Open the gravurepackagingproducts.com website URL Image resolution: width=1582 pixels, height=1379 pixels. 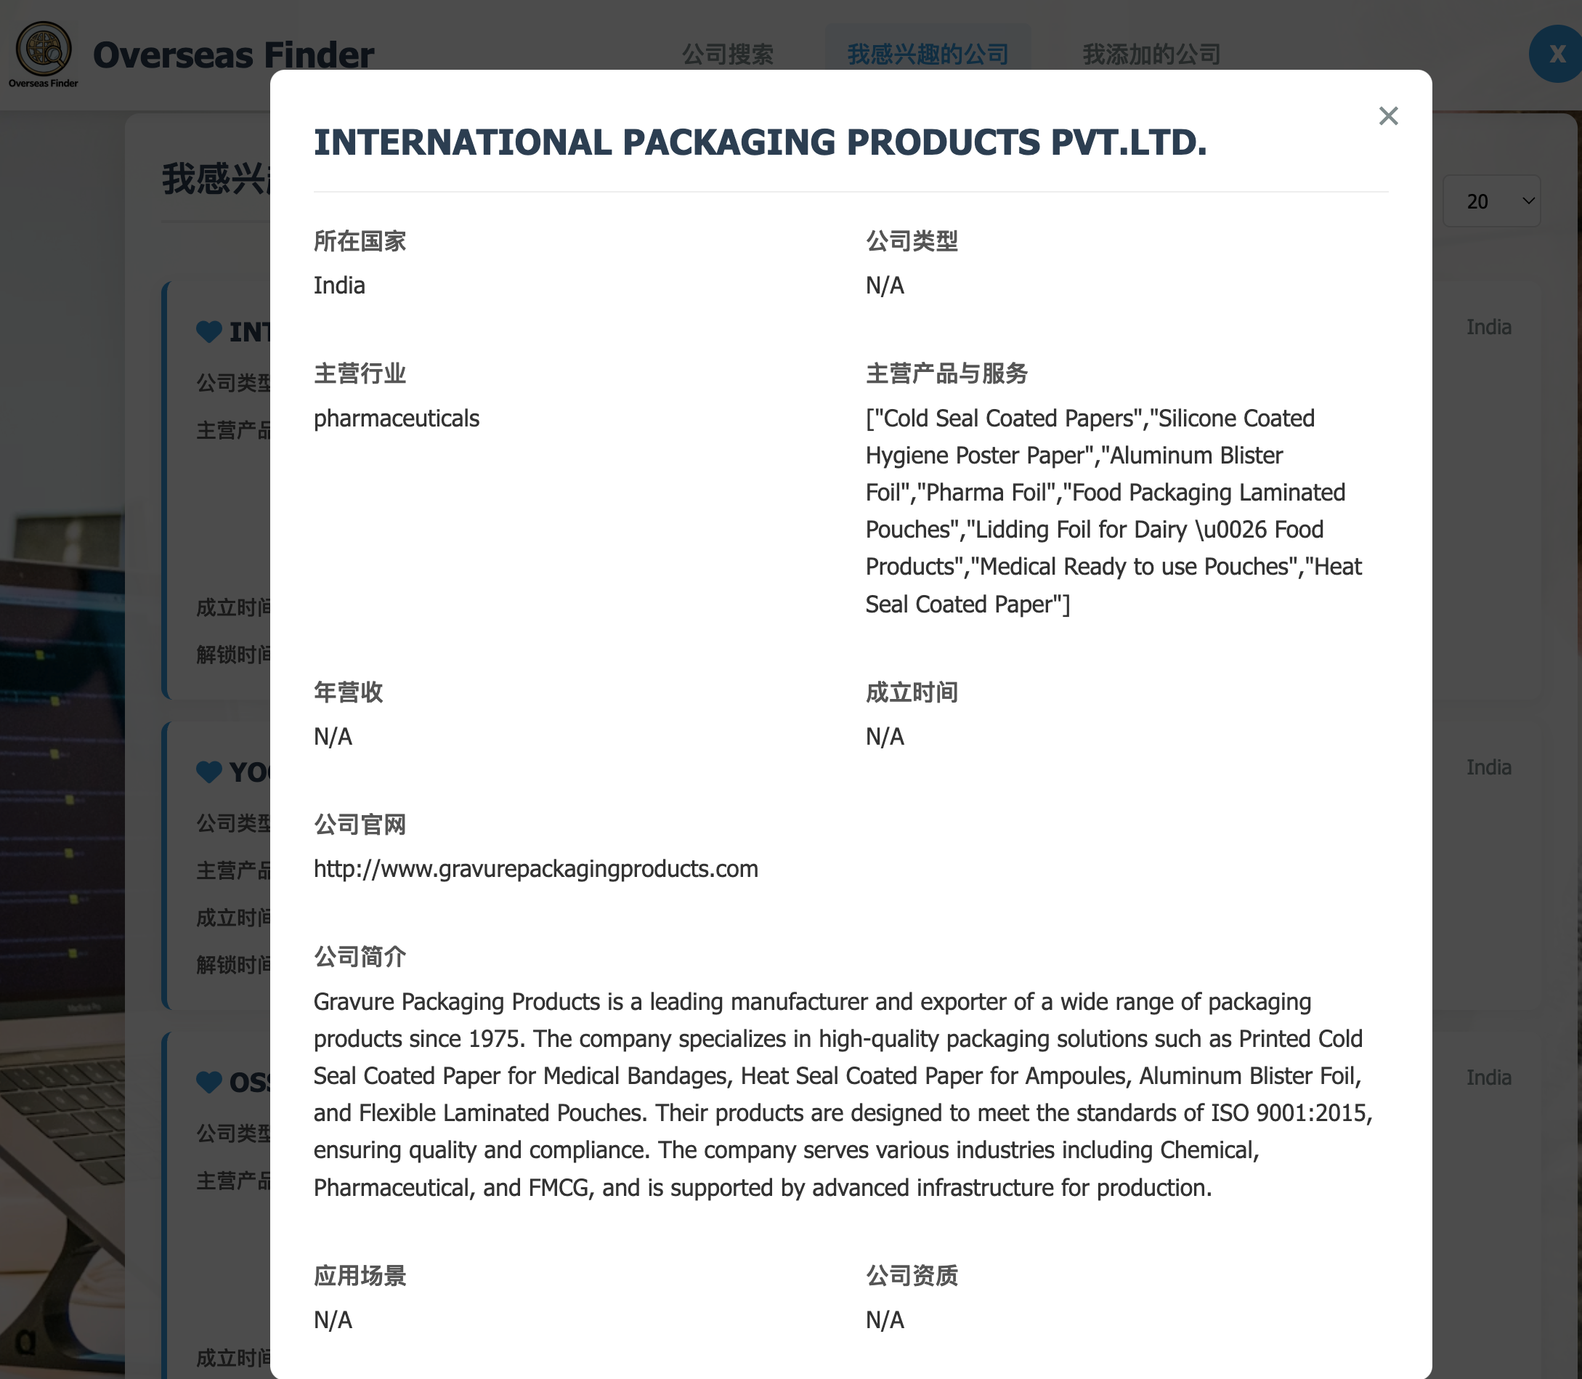click(x=535, y=869)
